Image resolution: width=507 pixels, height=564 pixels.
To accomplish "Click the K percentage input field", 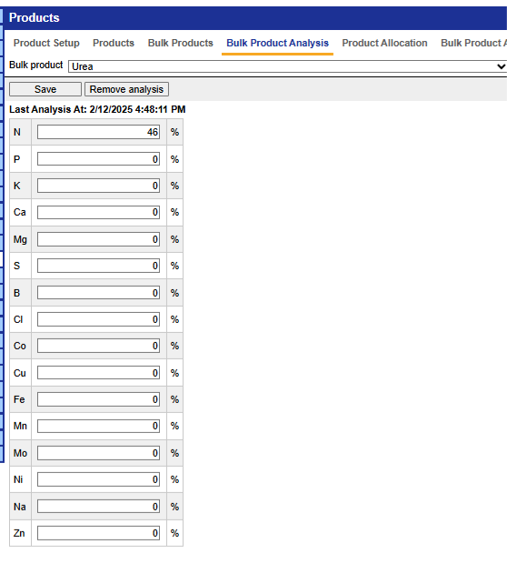I will coord(98,186).
